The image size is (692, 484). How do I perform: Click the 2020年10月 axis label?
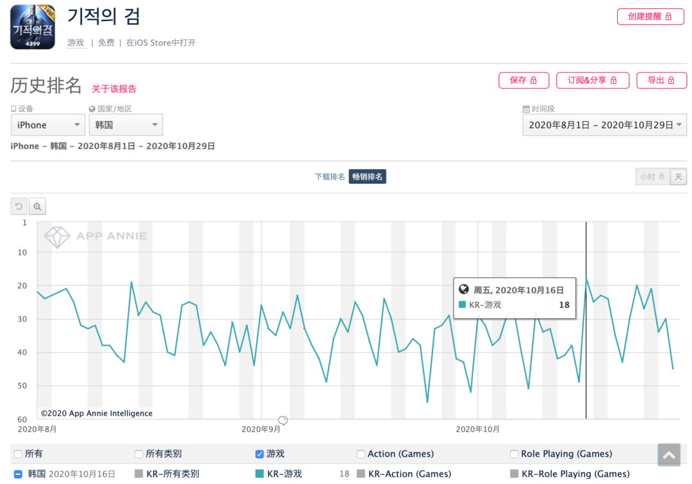477,429
